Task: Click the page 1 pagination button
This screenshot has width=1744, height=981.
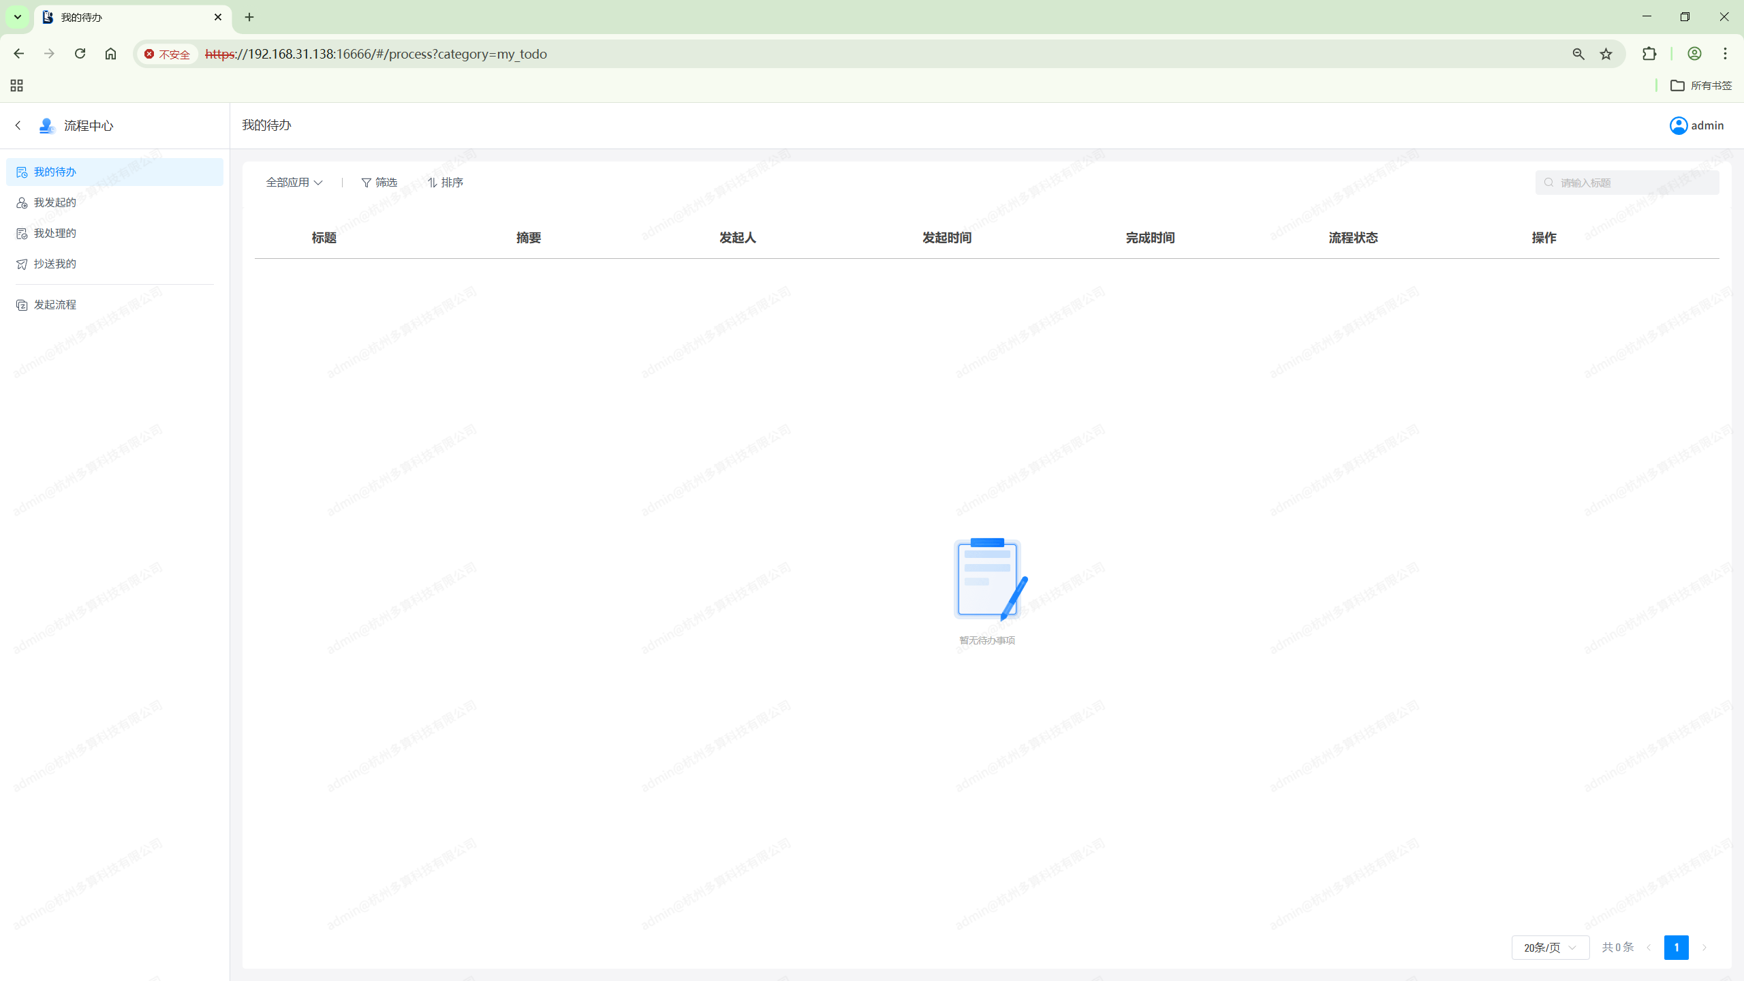Action: (x=1676, y=948)
